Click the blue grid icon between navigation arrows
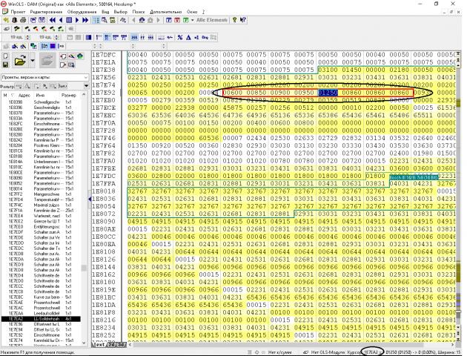467x356 pixels. coord(69,20)
